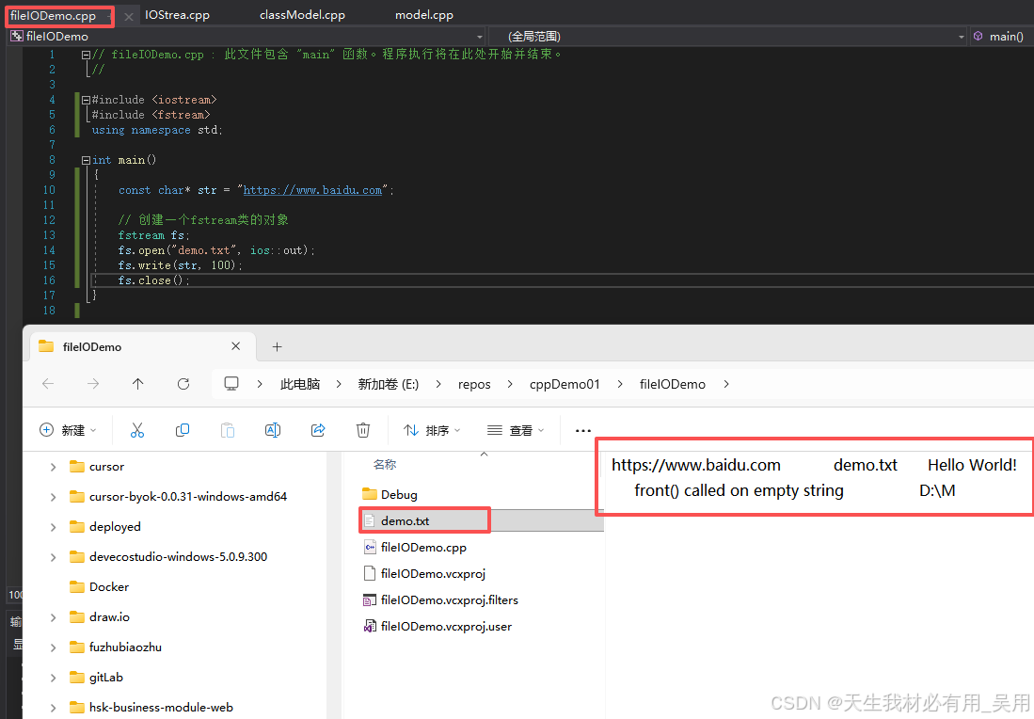Refresh the Explorer folder view
Viewport: 1034px width, 719px height.
183,384
